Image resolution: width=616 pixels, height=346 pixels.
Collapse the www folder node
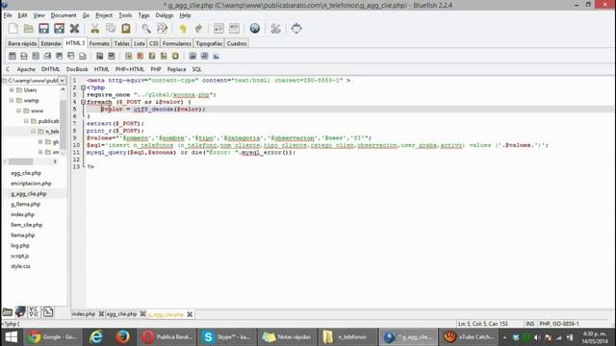(19, 111)
